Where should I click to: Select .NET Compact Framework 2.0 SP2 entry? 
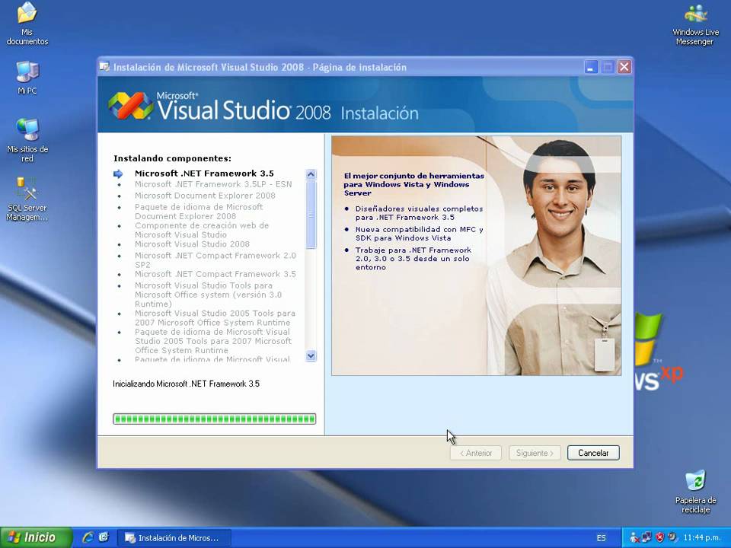click(215, 260)
